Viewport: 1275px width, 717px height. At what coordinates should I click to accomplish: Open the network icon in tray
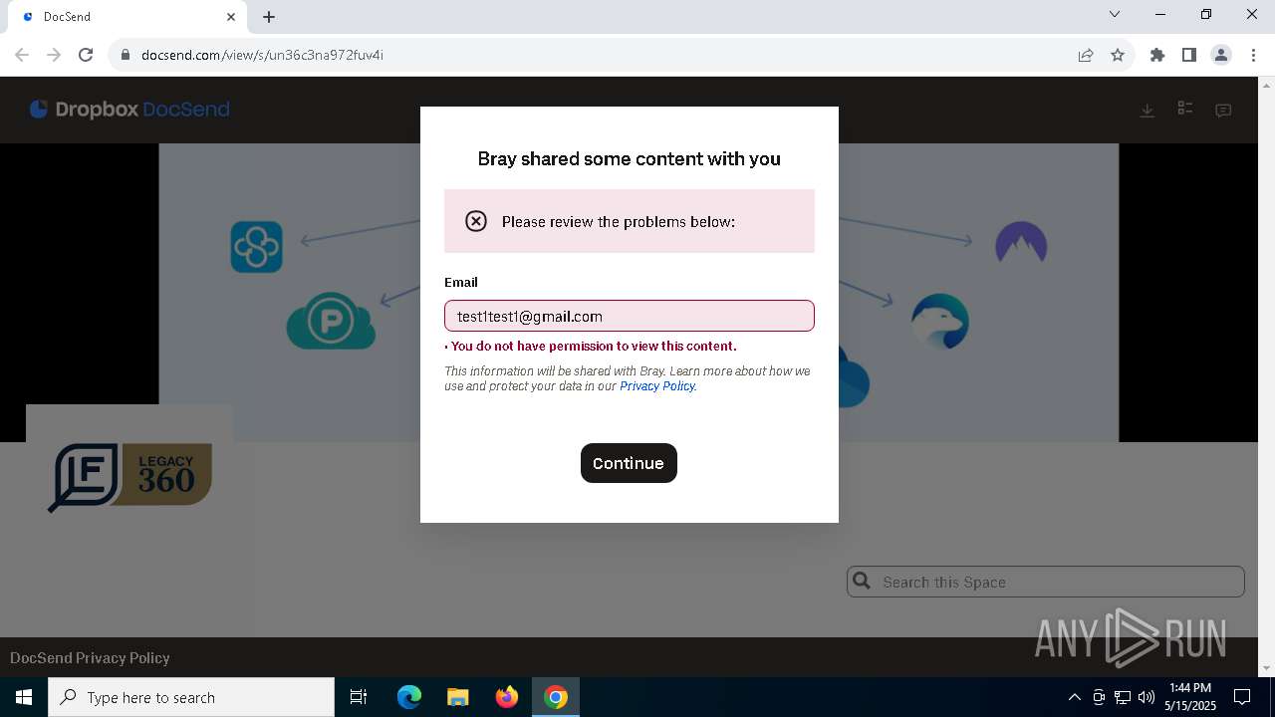[1123, 697]
